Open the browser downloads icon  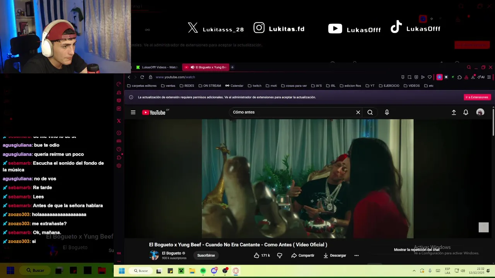coord(473,77)
